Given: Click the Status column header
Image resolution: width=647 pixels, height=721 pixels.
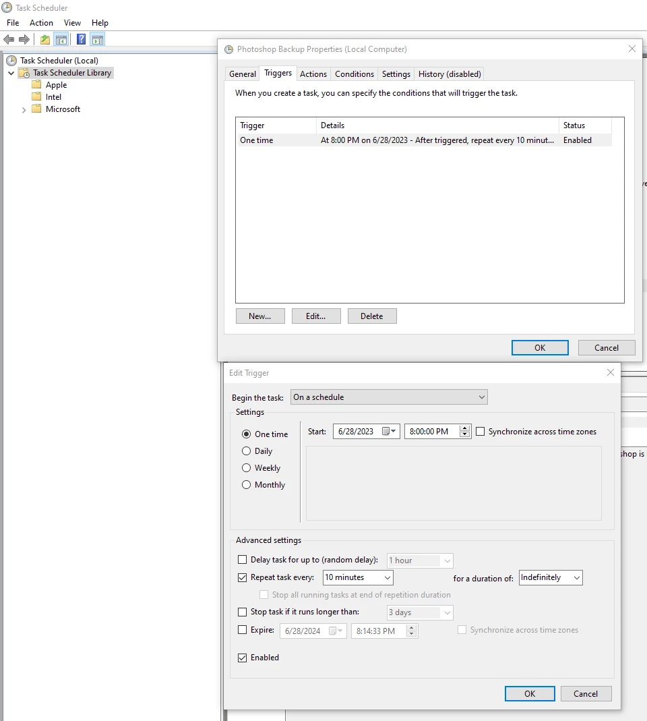Looking at the screenshot, I should [x=586, y=125].
